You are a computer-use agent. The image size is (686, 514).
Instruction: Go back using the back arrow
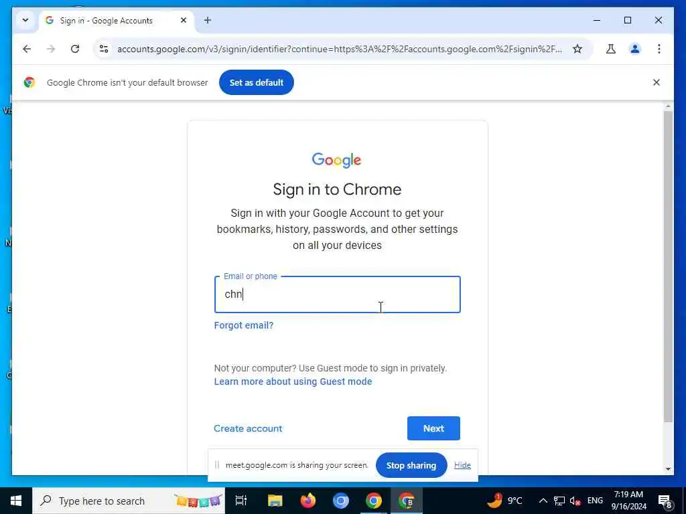pos(27,49)
